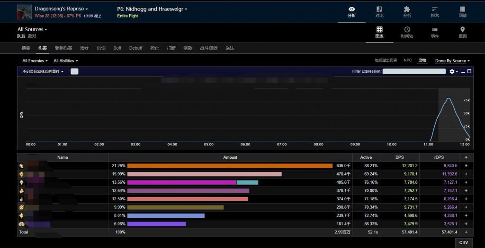
Task: Expand the All Enemies dropdown
Action: click(35, 60)
